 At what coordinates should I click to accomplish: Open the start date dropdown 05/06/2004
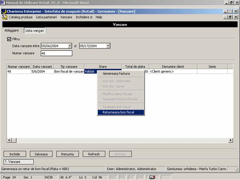click(70, 46)
